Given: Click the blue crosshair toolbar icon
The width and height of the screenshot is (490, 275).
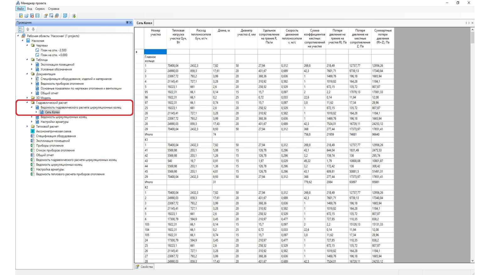Looking at the screenshot, I should (65, 16).
